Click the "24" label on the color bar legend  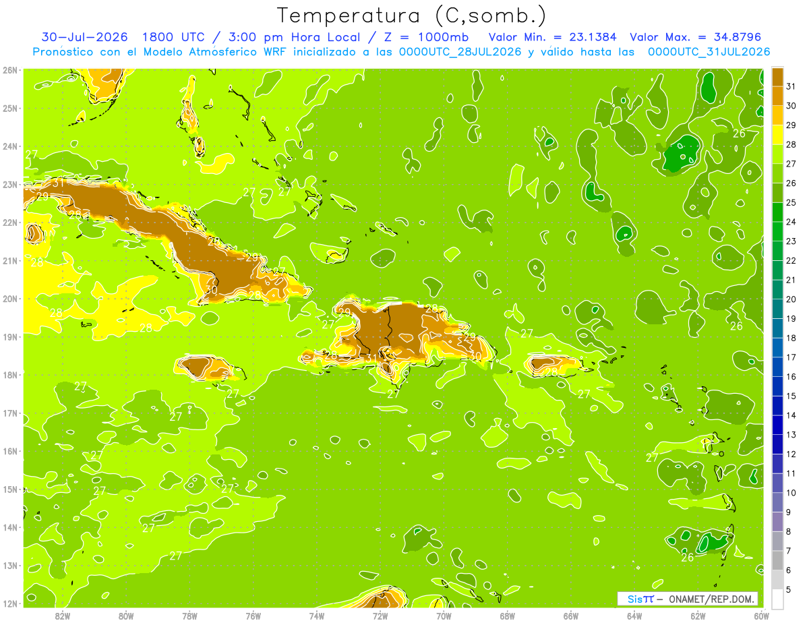tap(791, 222)
